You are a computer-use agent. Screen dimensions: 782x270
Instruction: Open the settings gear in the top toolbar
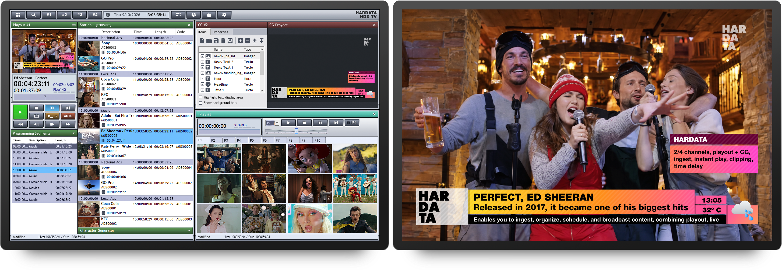coord(224,15)
